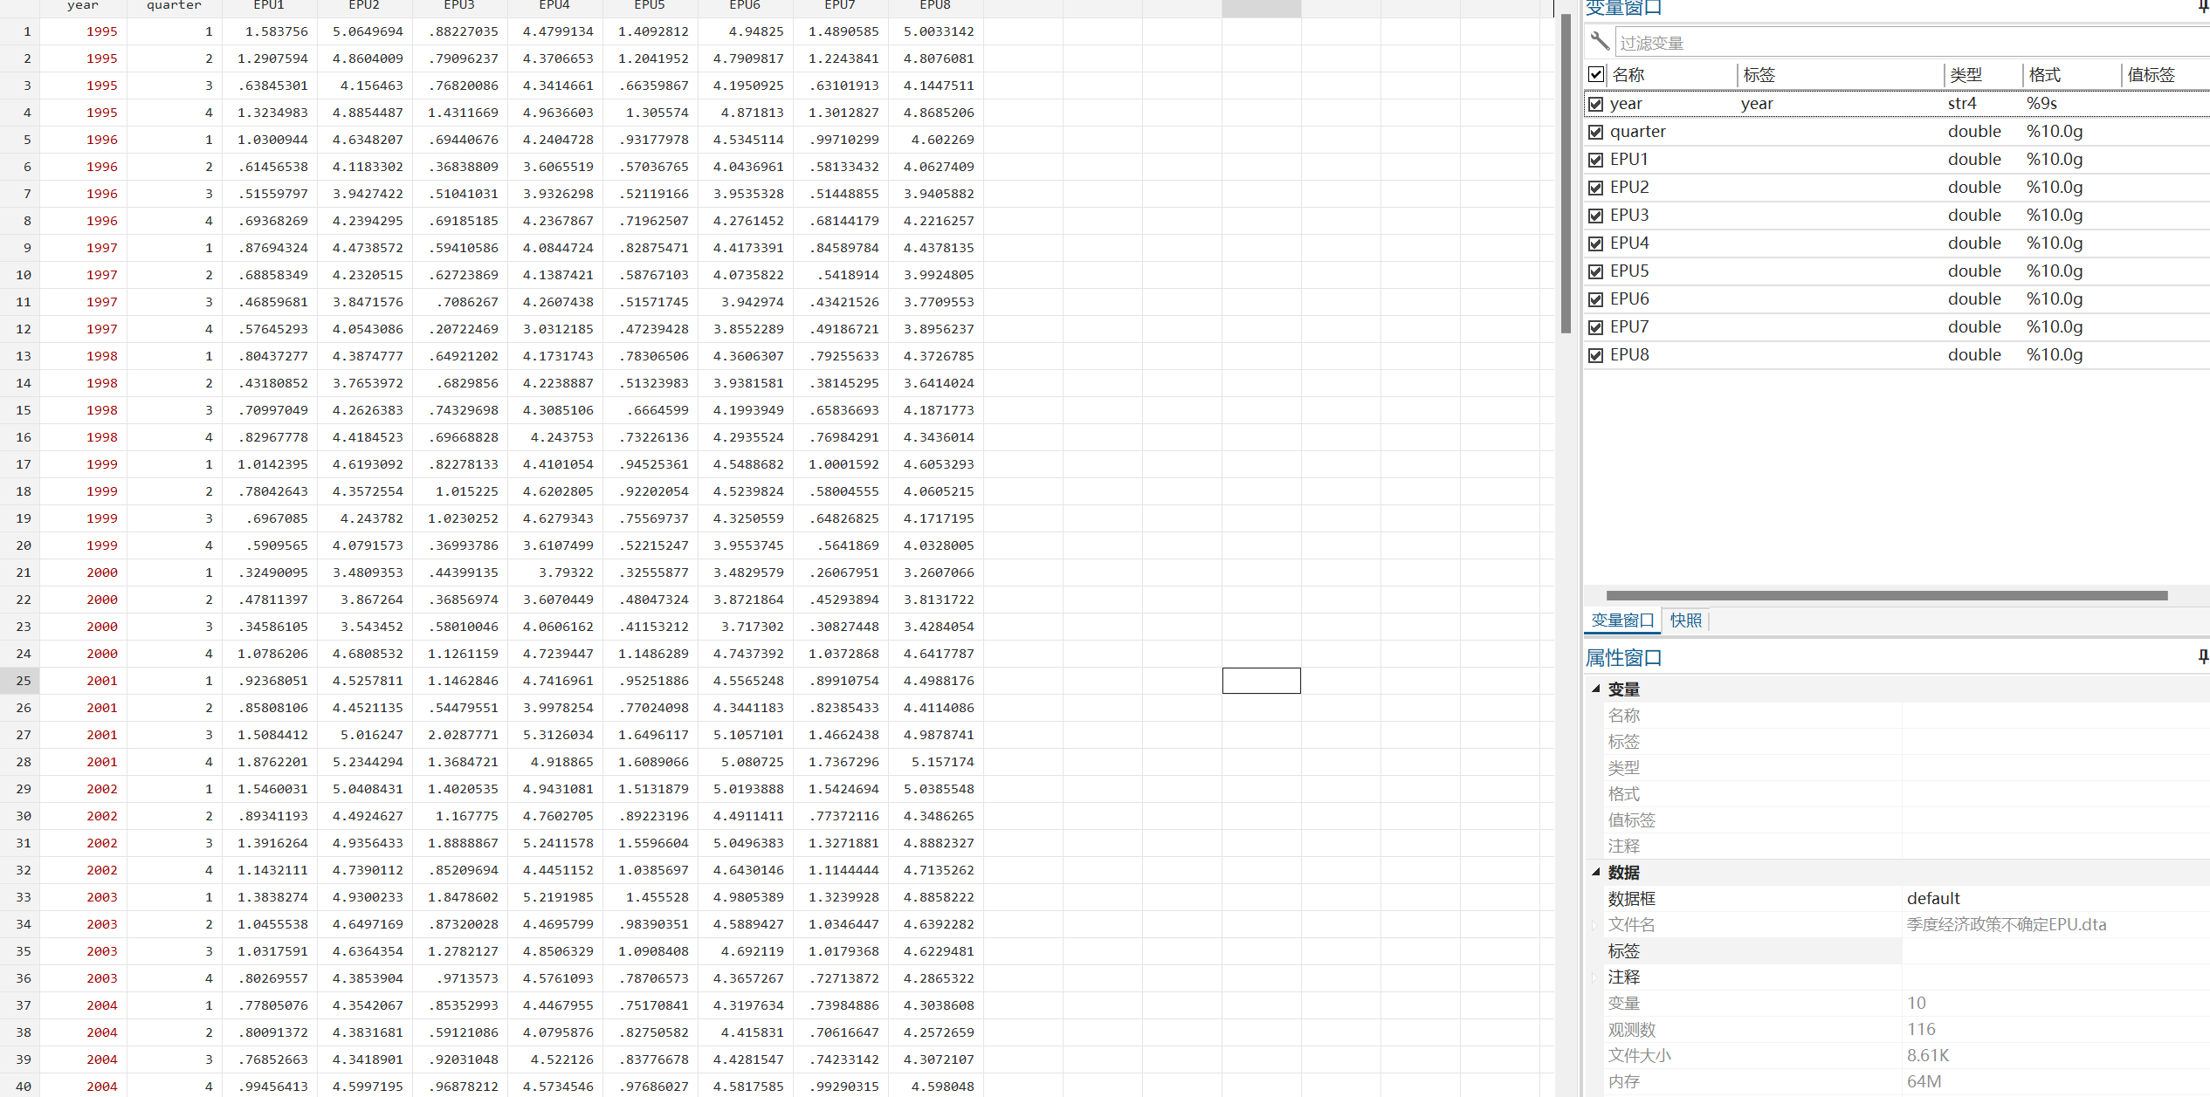The width and height of the screenshot is (2210, 1097).
Task: Uncheck the year variable checkbox
Action: pyautogui.click(x=1596, y=104)
